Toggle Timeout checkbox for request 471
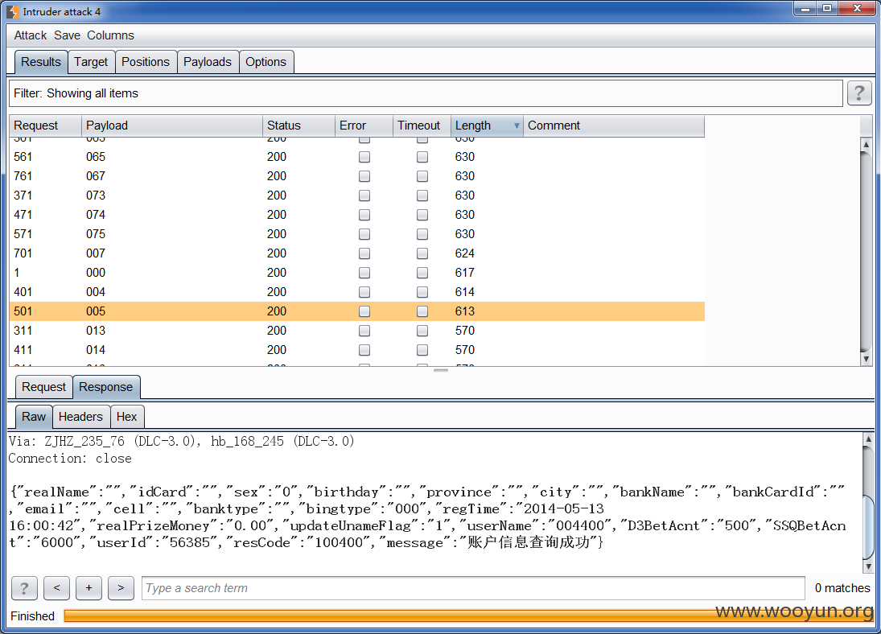This screenshot has height=634, width=881. (422, 215)
